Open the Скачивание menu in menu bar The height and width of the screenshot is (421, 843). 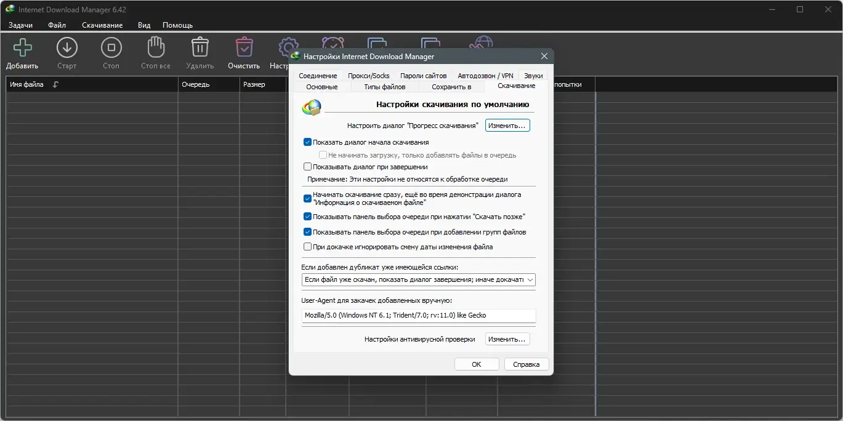(x=102, y=25)
